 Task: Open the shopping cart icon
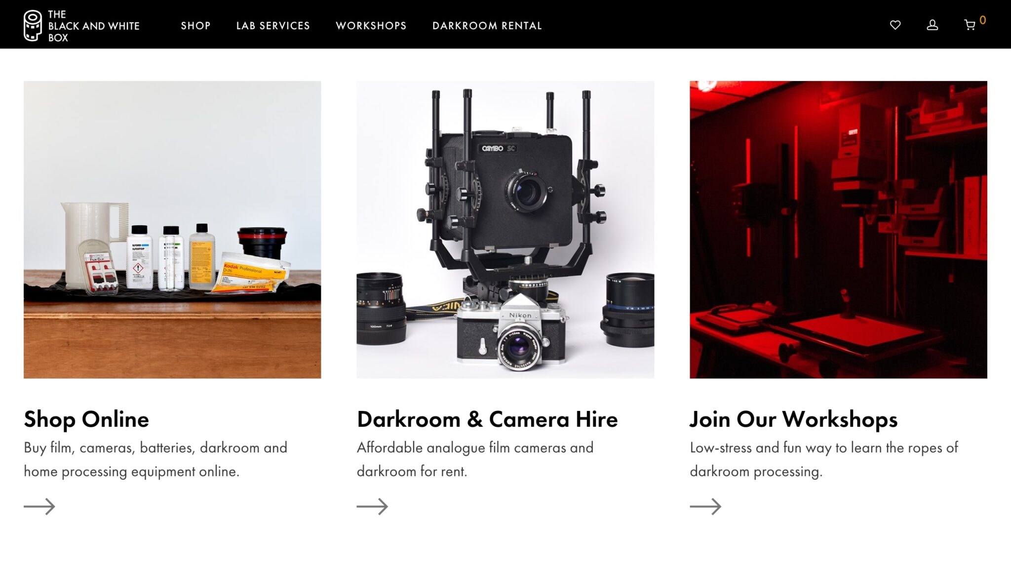pyautogui.click(x=970, y=25)
